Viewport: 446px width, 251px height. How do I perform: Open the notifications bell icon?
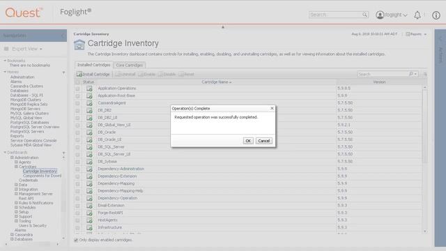[417, 15]
